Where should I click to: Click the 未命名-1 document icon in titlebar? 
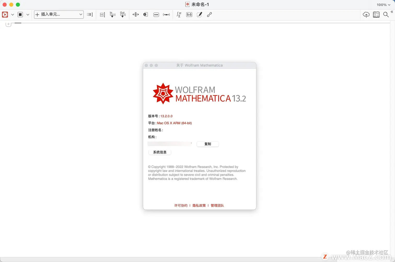pos(187,4)
